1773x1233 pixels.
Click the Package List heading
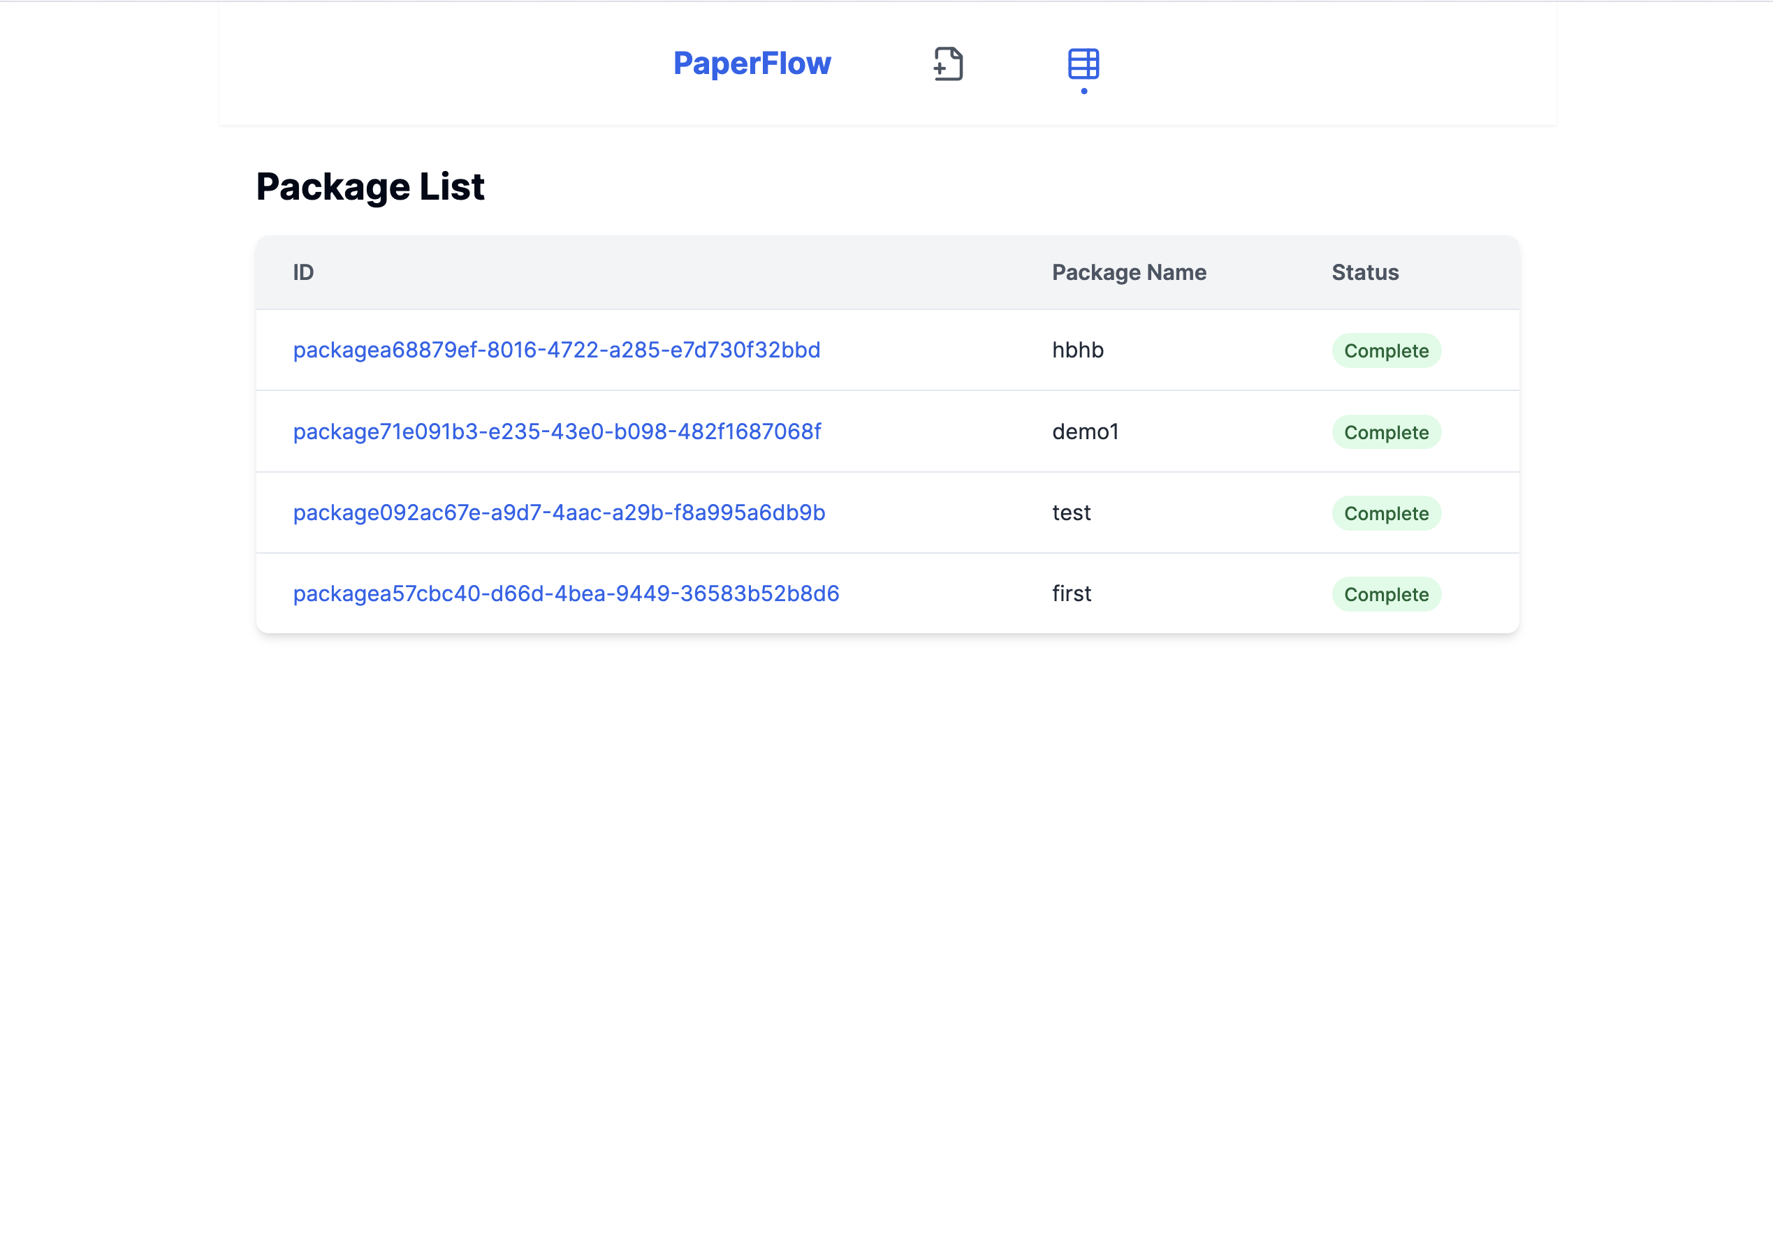click(370, 186)
